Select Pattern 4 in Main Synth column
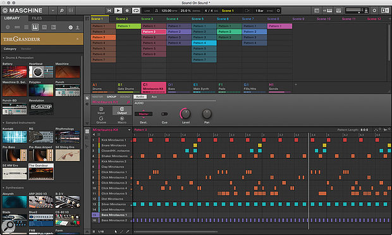 pos(204,43)
